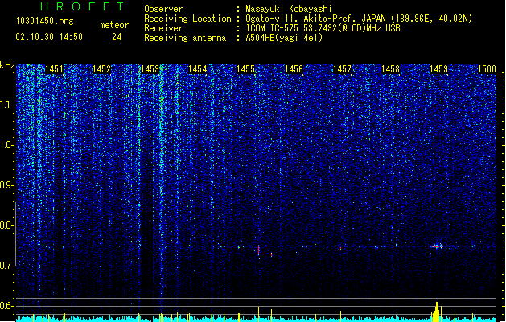
Task: Click the Observer field label
Action: point(163,9)
